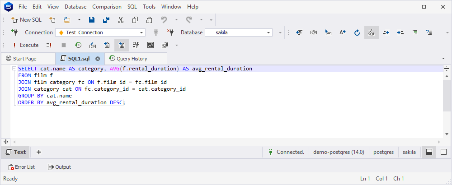The width and height of the screenshot is (452, 185).
Task: Select the Text view tab
Action: click(x=16, y=152)
